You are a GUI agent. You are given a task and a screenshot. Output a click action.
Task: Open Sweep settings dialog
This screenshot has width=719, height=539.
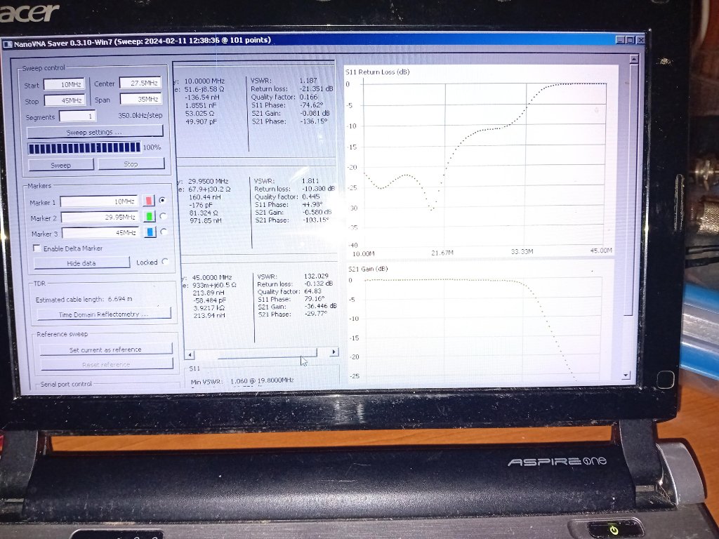pos(95,131)
